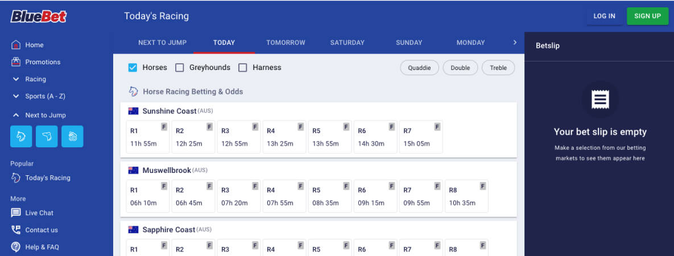
Task: Uncheck the Horses checkbox
Action: pyautogui.click(x=133, y=68)
